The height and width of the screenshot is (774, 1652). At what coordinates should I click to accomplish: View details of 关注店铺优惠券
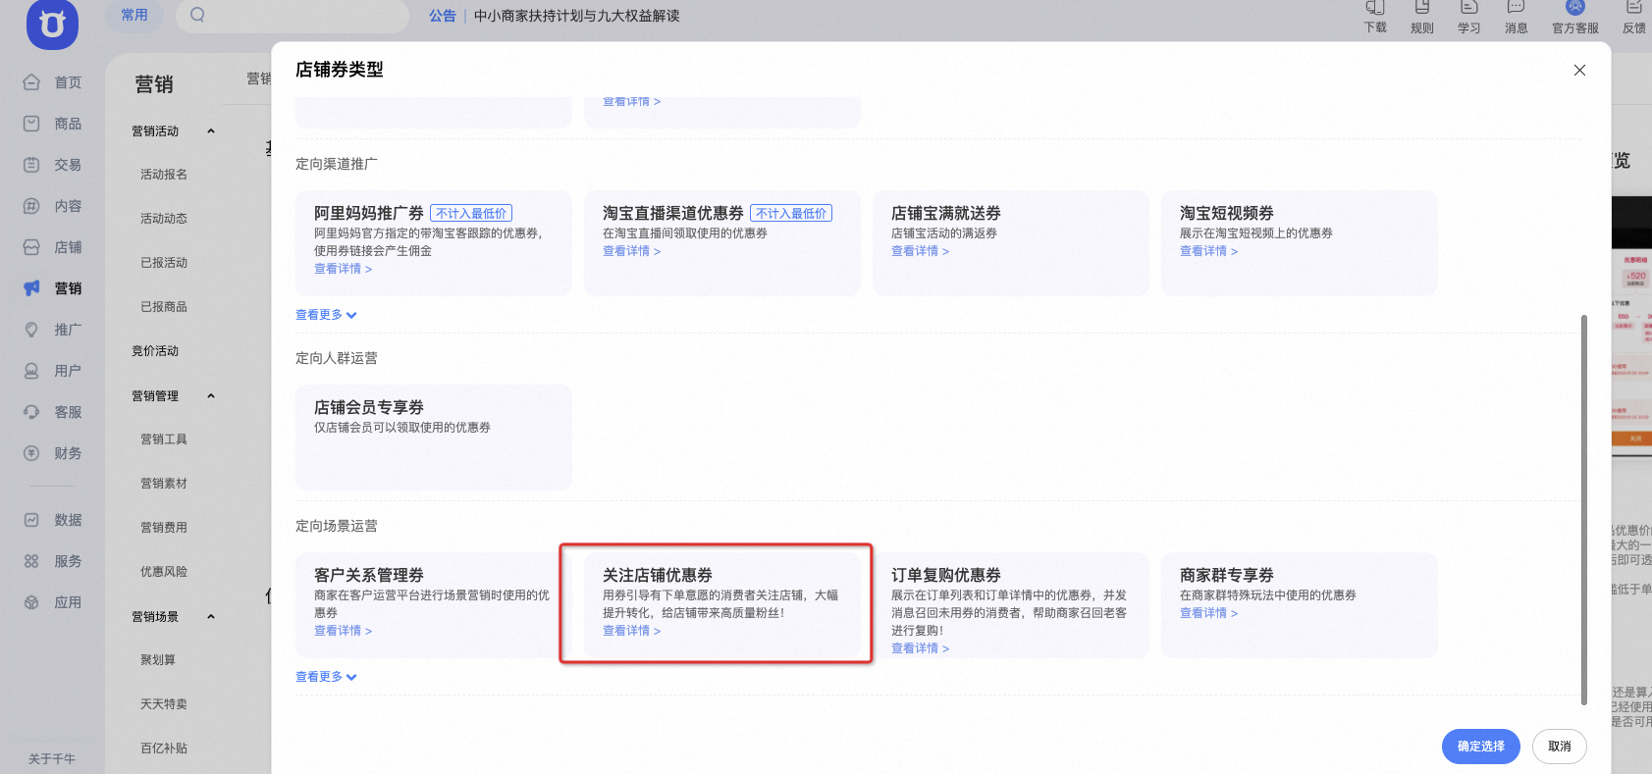(631, 631)
